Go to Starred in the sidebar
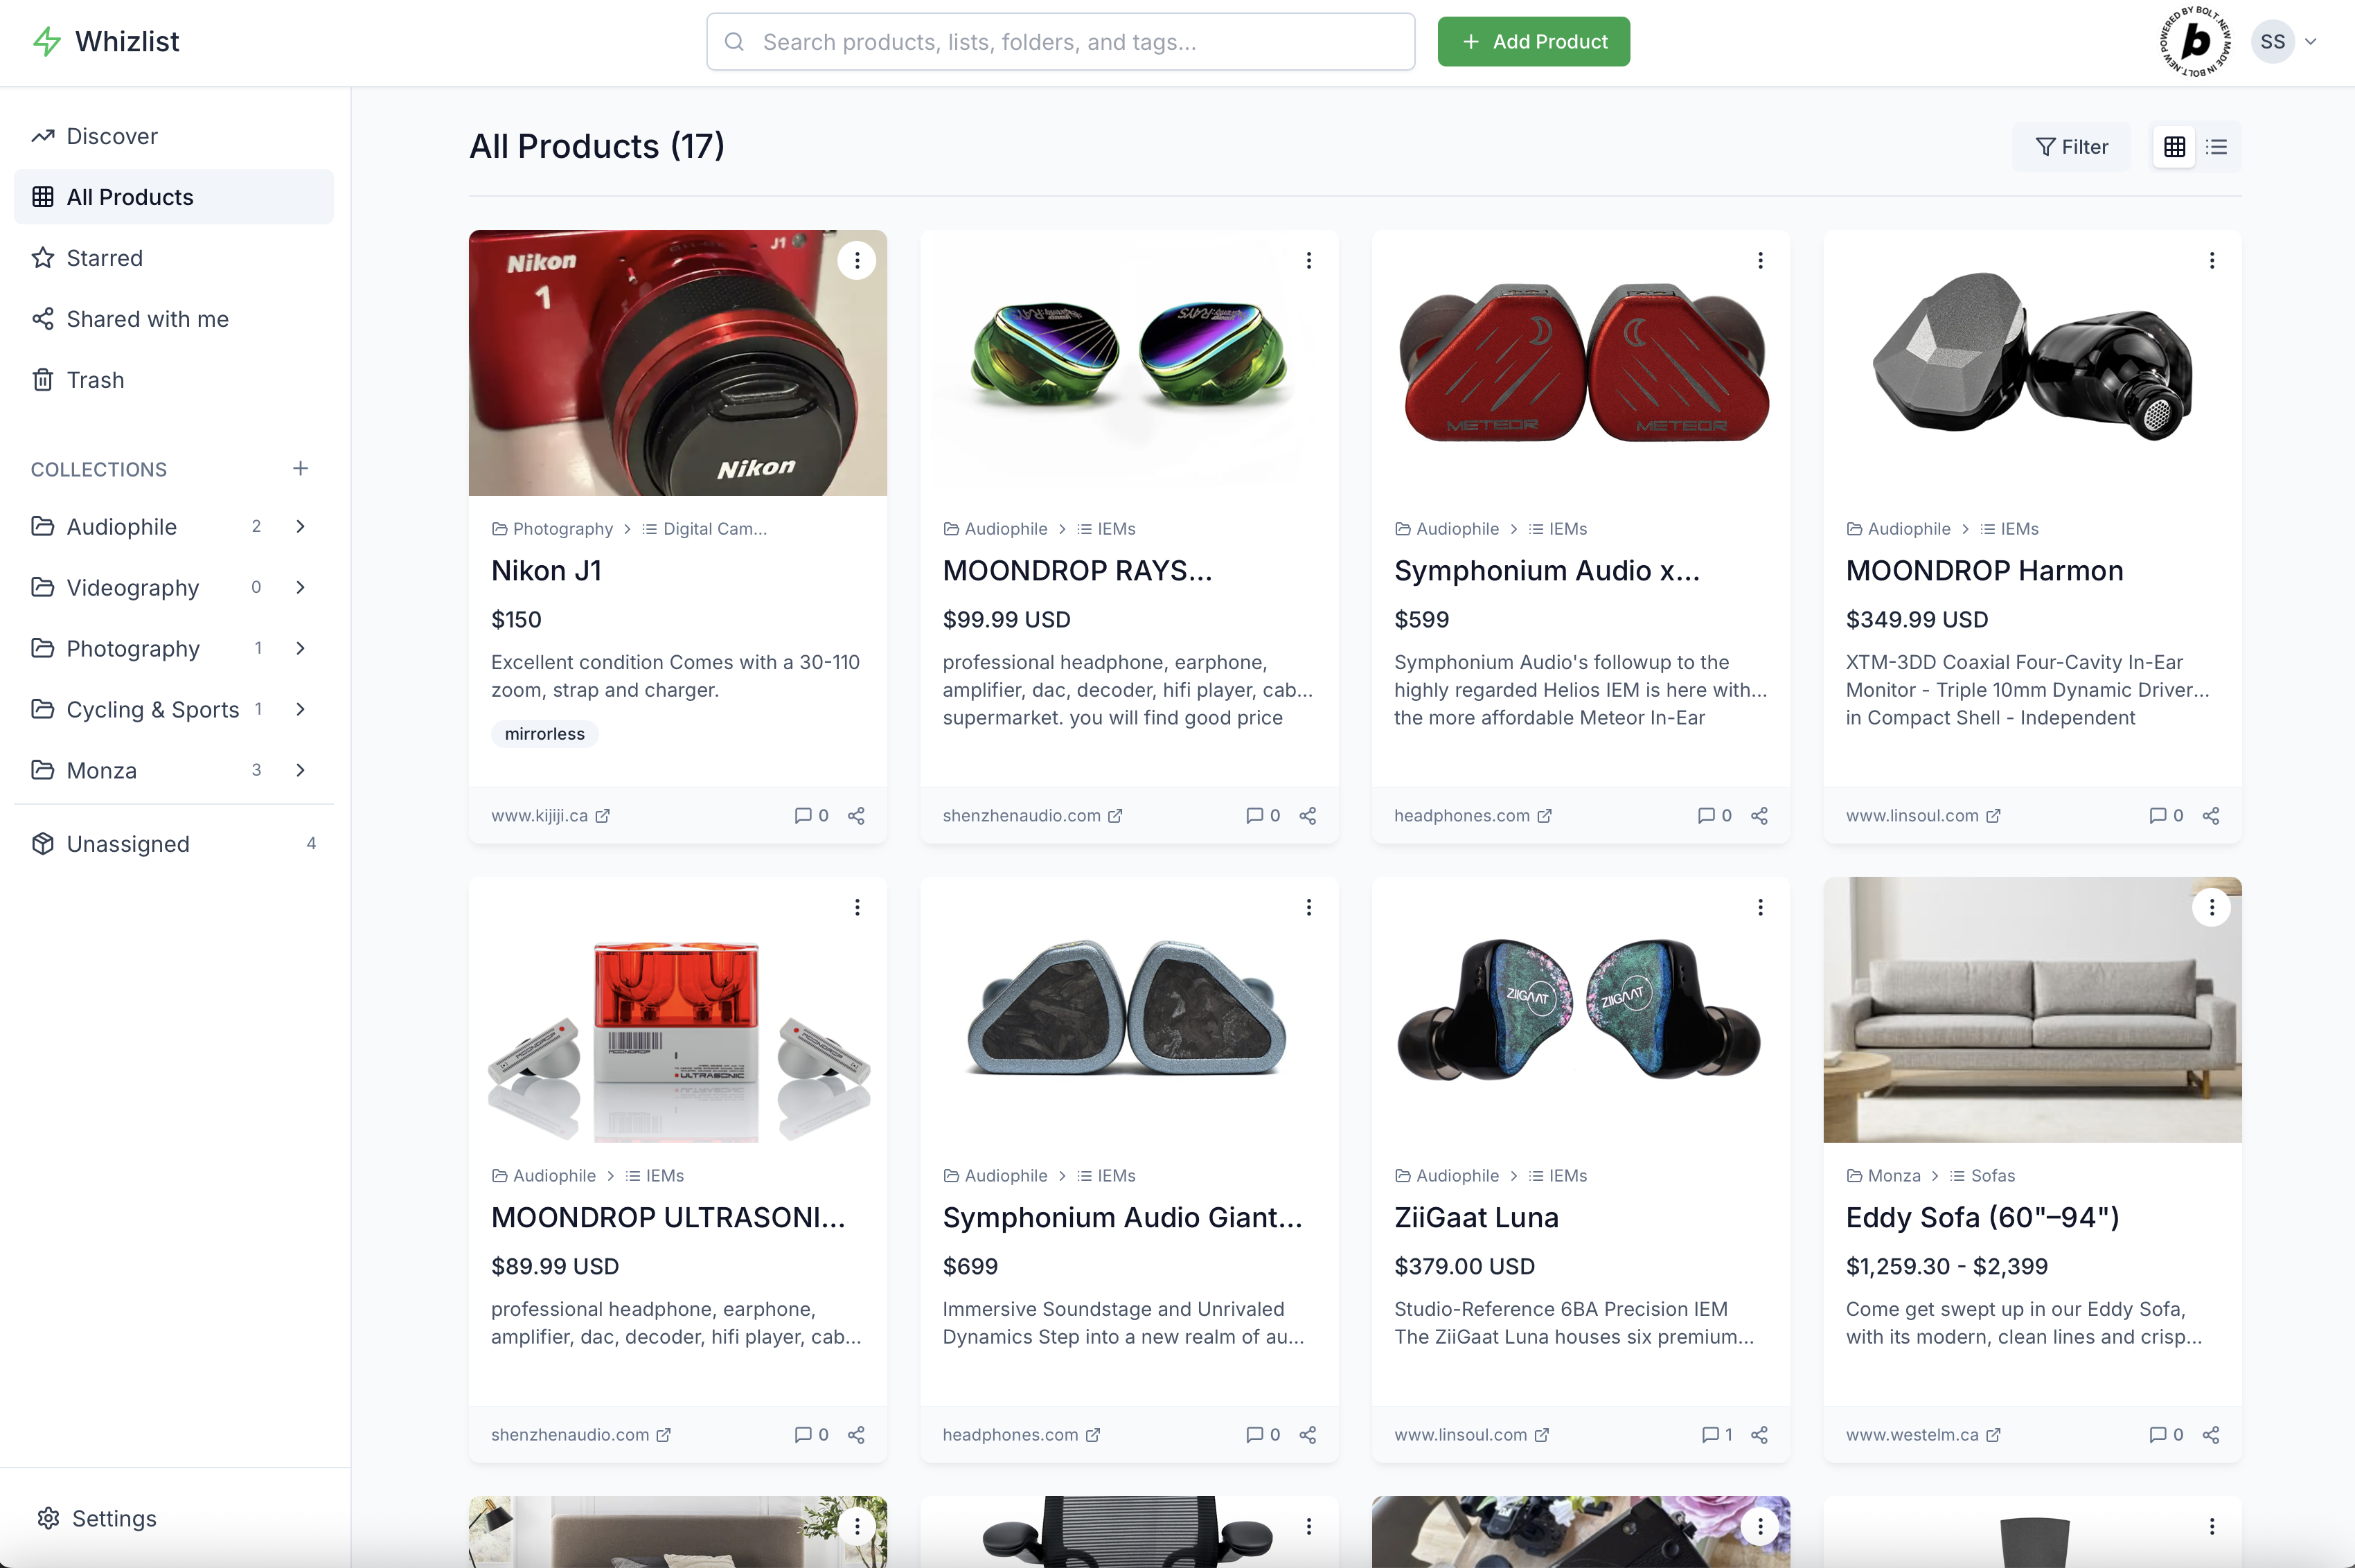The image size is (2355, 1568). tap(105, 258)
